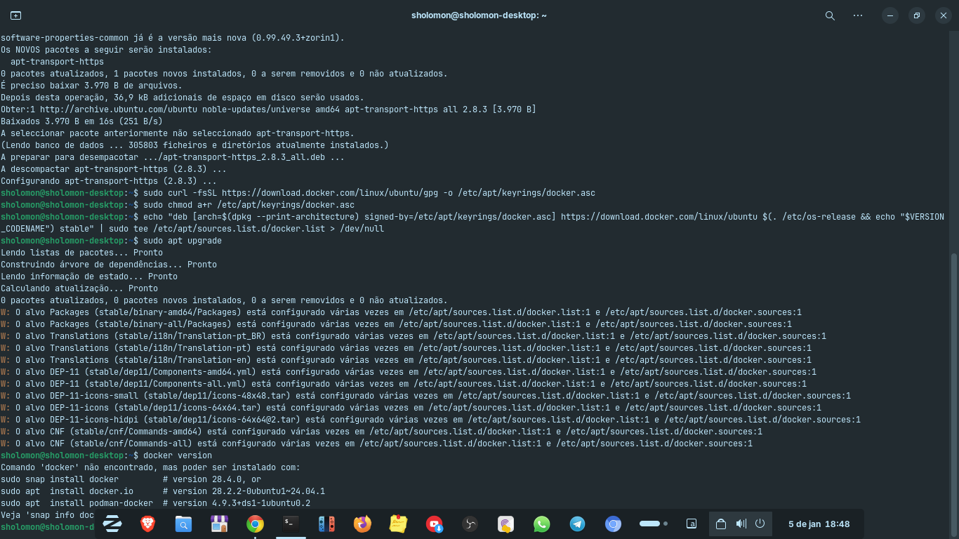959x539 pixels.
Task: Open the yellow sticky notes app
Action: [398, 524]
